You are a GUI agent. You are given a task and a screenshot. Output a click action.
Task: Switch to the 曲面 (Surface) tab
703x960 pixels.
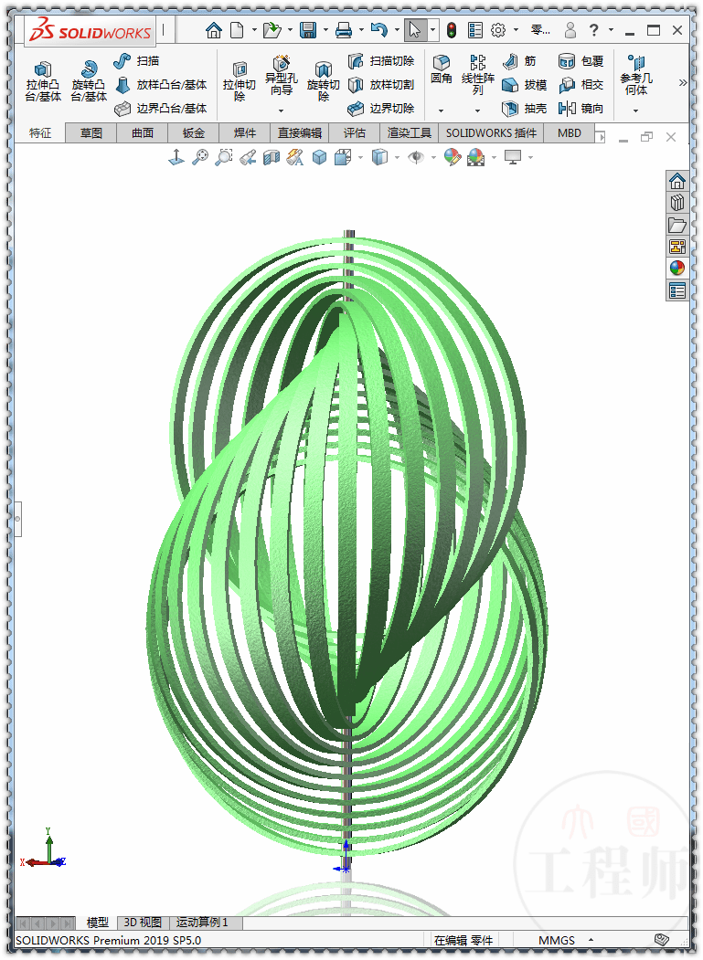click(143, 133)
